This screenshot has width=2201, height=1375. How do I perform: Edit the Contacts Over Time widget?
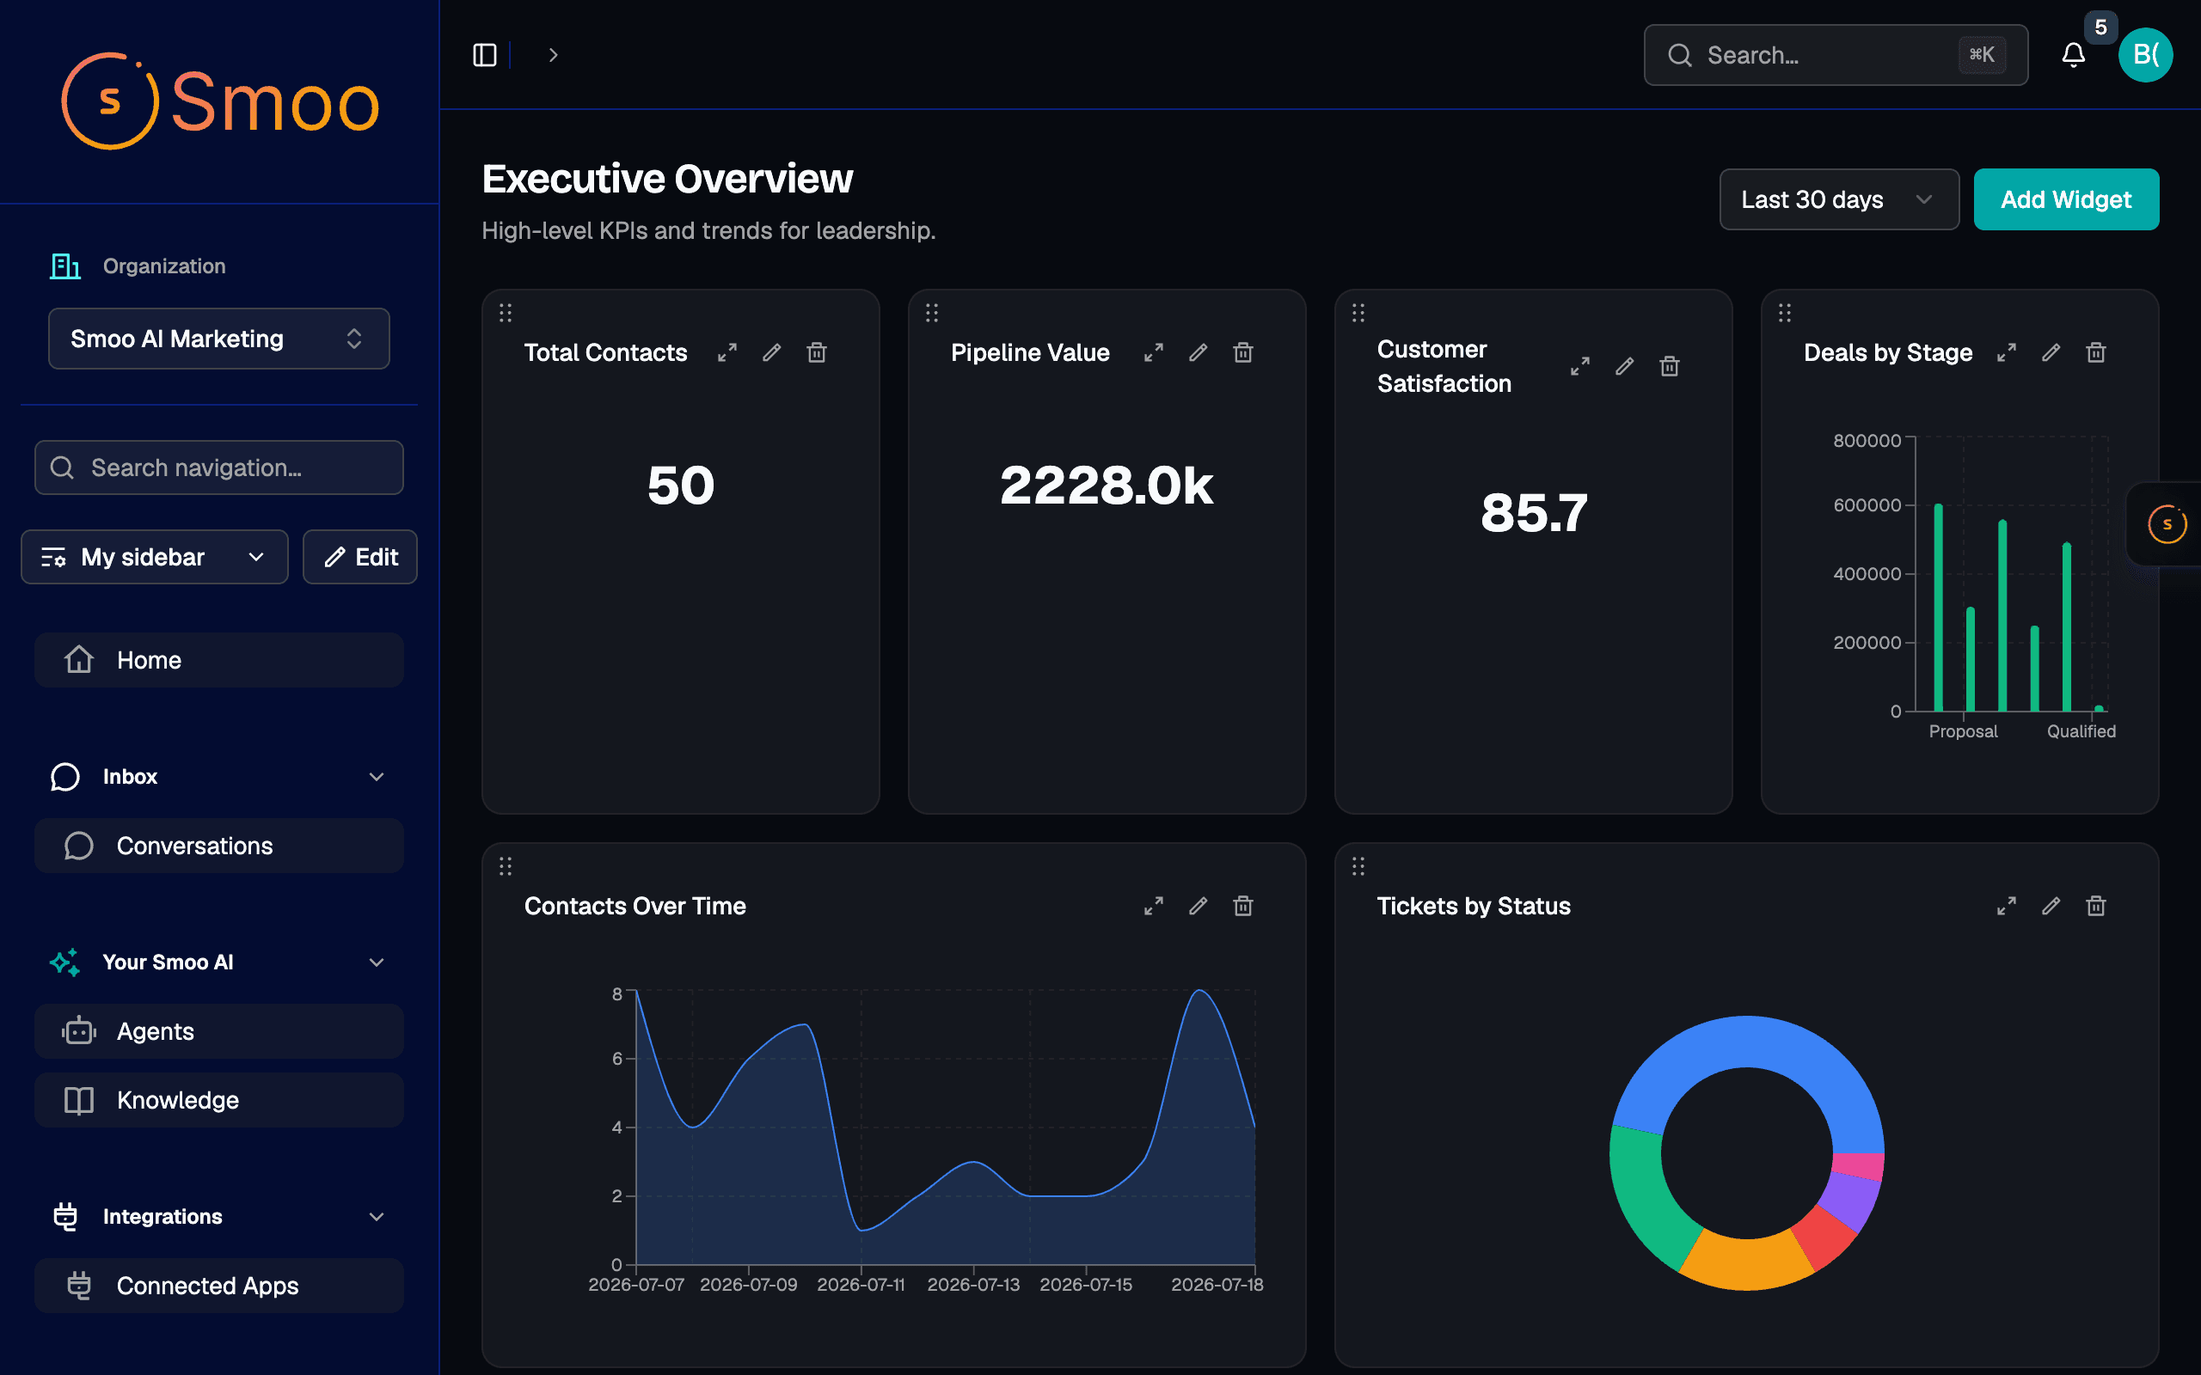pyautogui.click(x=1198, y=906)
